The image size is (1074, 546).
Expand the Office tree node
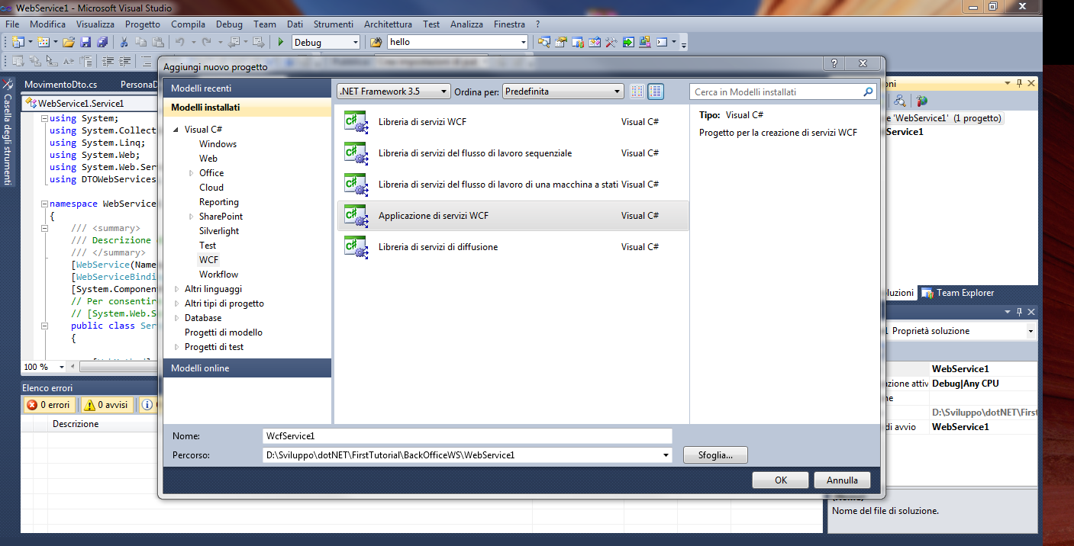(x=192, y=173)
